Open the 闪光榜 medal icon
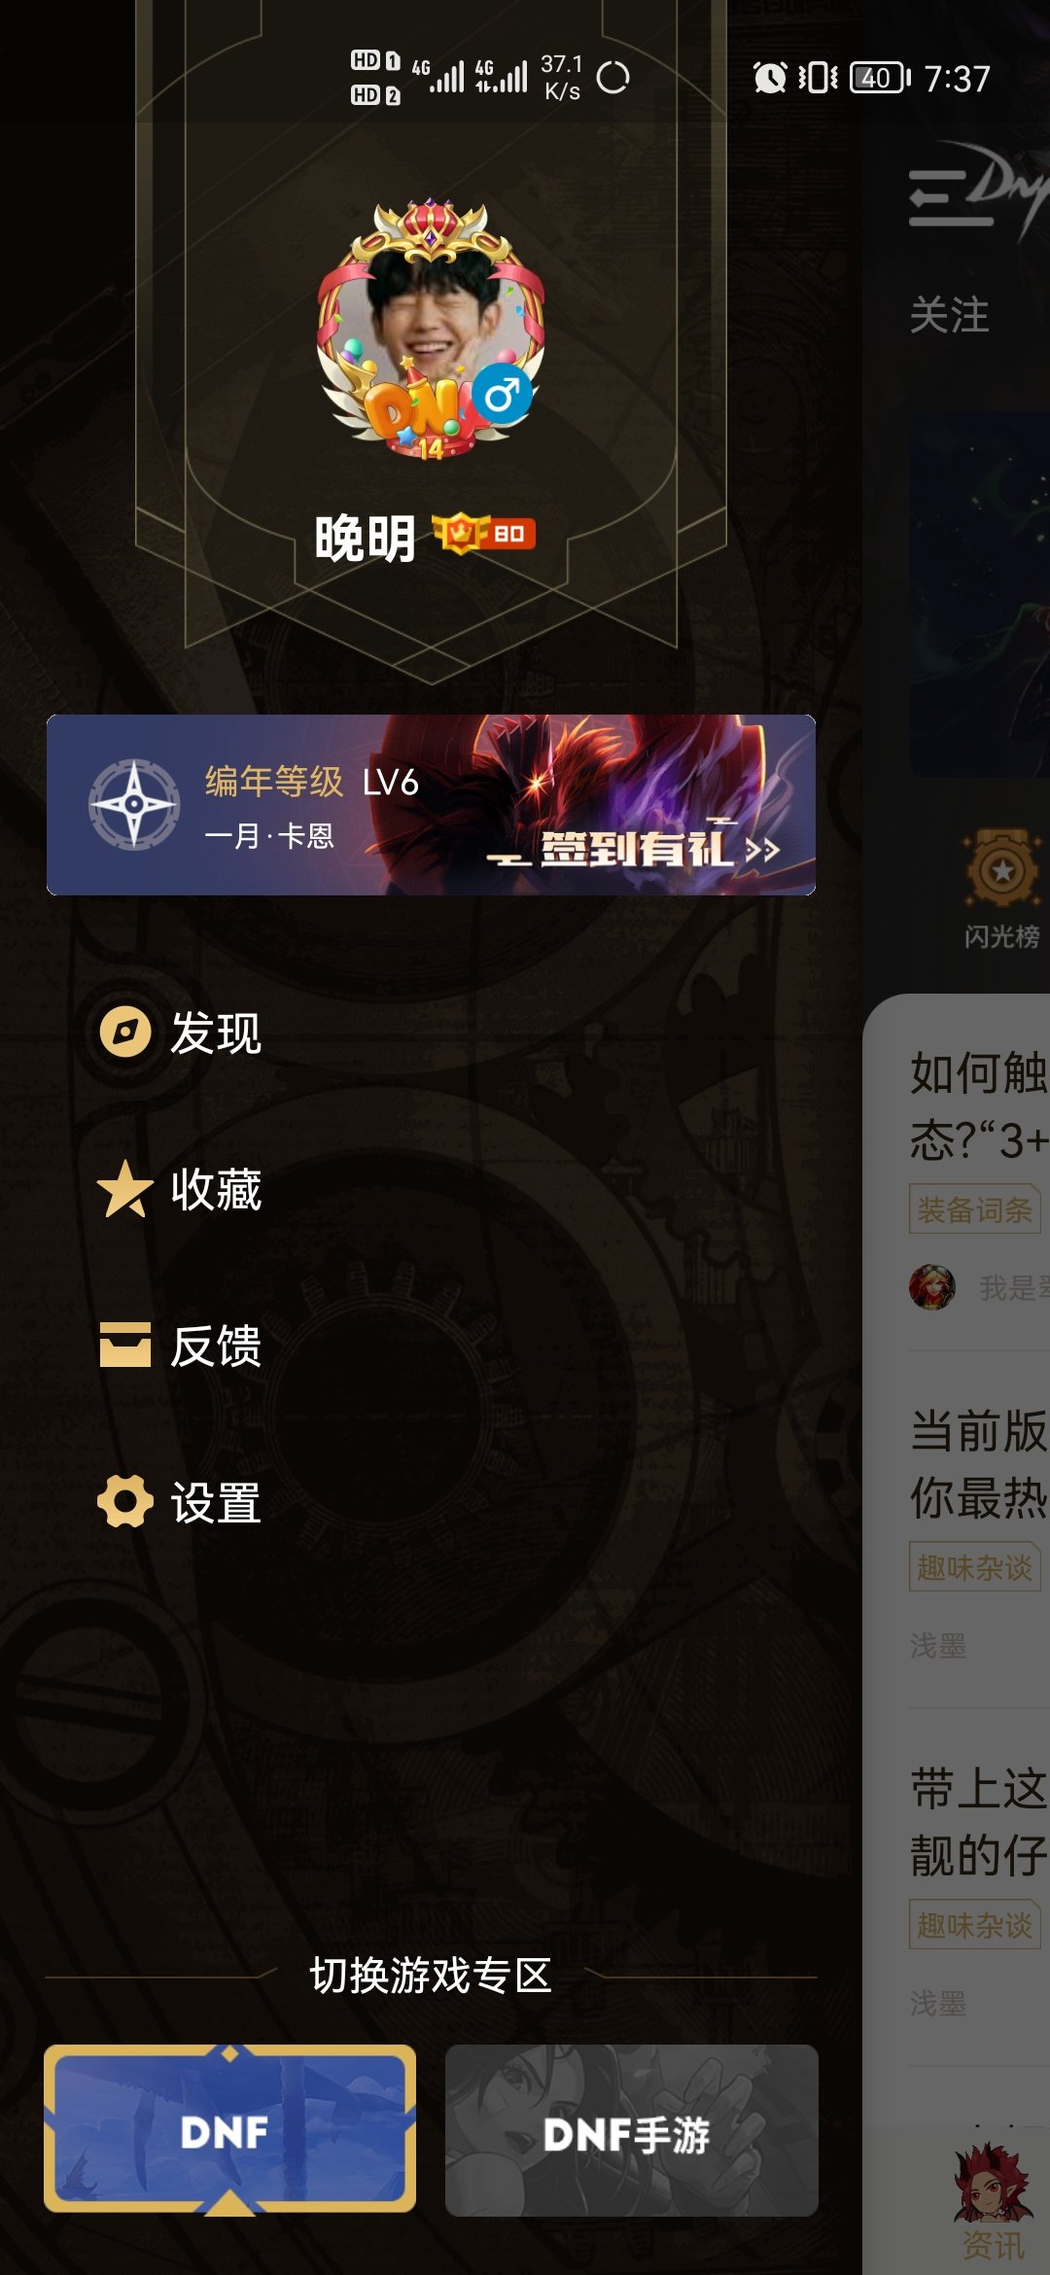The height and width of the screenshot is (2275, 1050). [1002, 869]
